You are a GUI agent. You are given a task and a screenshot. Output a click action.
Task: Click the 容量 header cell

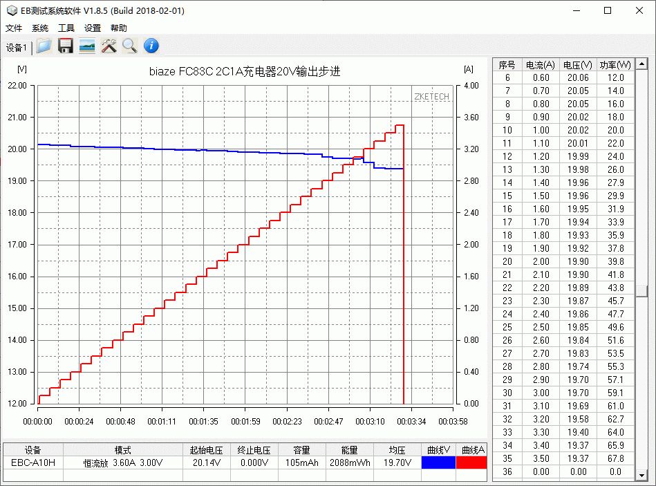pos(301,450)
